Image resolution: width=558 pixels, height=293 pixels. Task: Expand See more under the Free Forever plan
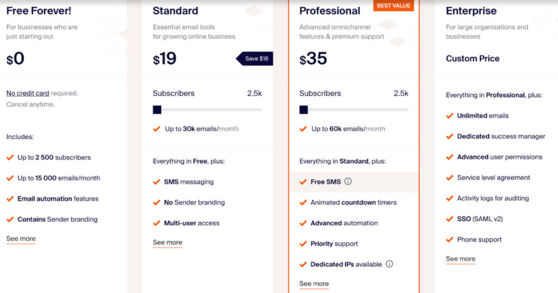[x=21, y=239]
